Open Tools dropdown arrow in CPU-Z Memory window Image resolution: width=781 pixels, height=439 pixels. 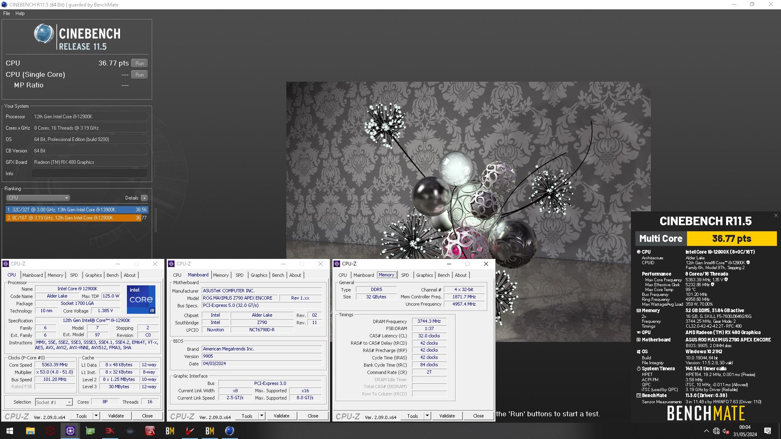(428, 416)
